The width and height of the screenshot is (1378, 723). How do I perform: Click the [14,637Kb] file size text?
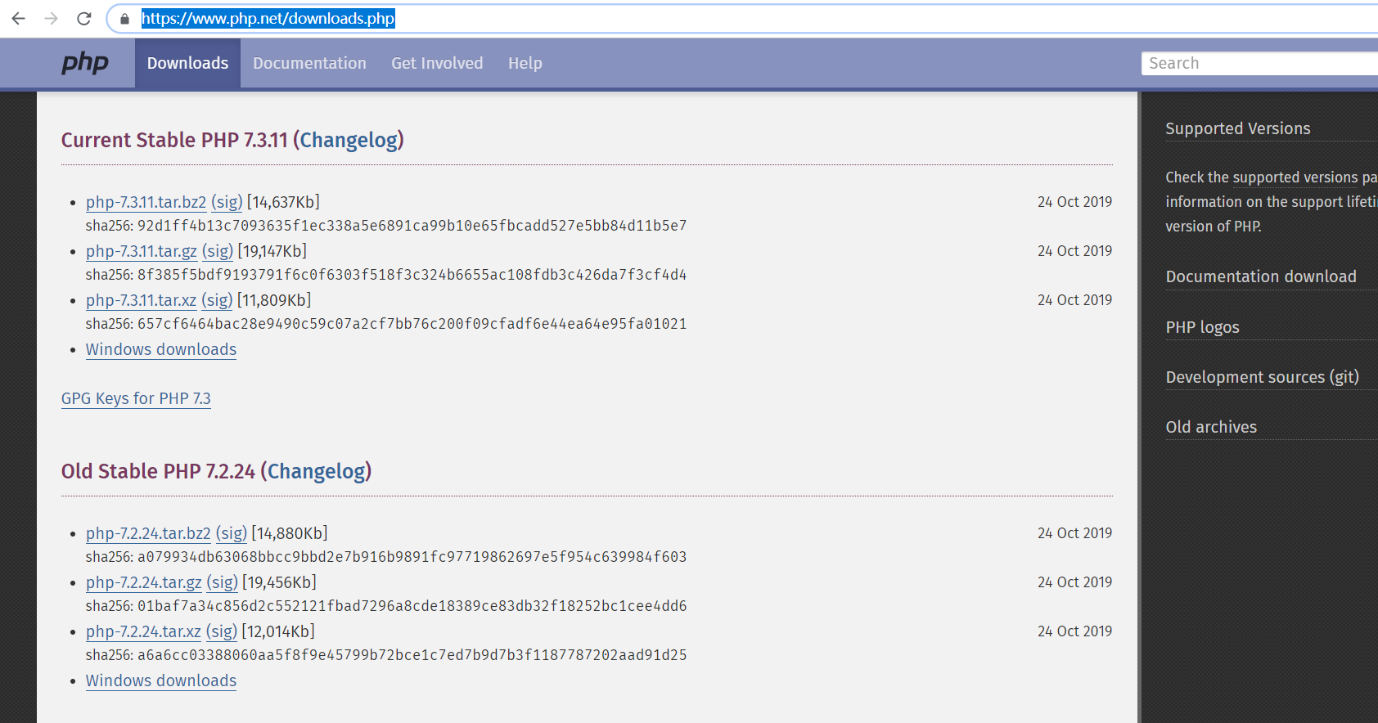pos(283,202)
